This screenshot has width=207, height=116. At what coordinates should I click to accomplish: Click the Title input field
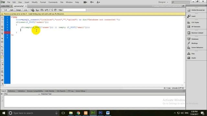click(x=74, y=10)
